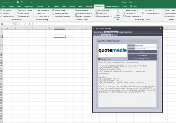Open Volatility Indicators chart icon
Screen dimensions: 176x123
pyautogui.click(x=53, y=14)
